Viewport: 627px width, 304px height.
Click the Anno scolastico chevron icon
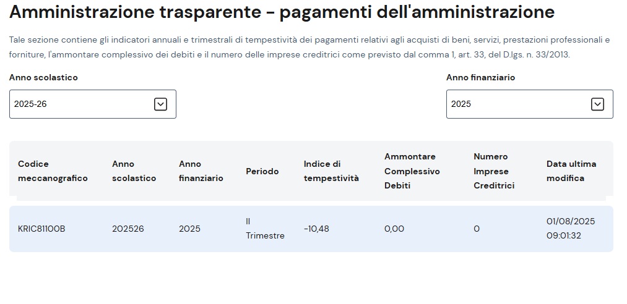click(x=160, y=104)
